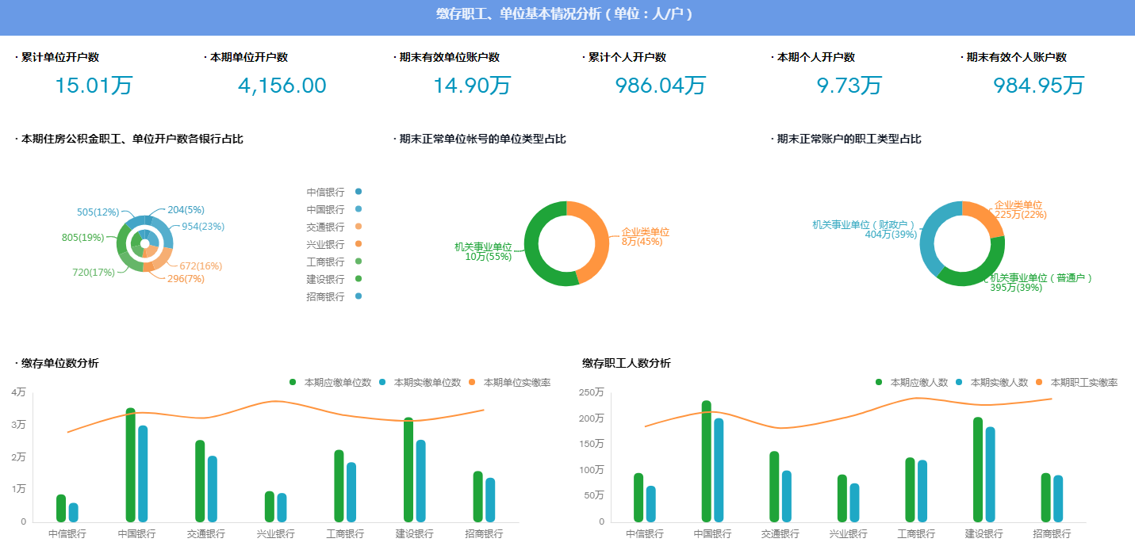Toggle the 中信银行 legend dot
This screenshot has height=550, width=1135.
[359, 192]
